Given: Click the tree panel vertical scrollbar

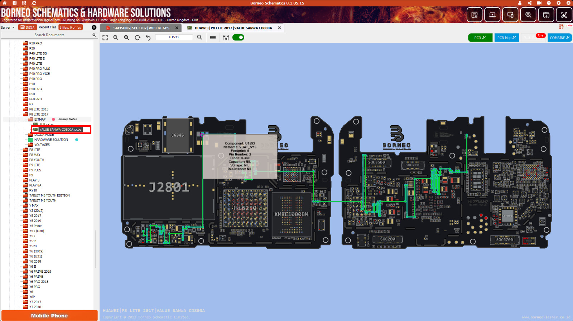Looking at the screenshot, I should 96,249.
